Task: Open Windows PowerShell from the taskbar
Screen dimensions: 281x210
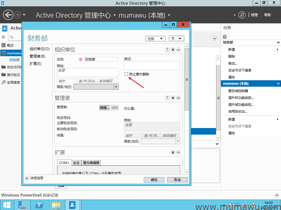Action: (39, 205)
